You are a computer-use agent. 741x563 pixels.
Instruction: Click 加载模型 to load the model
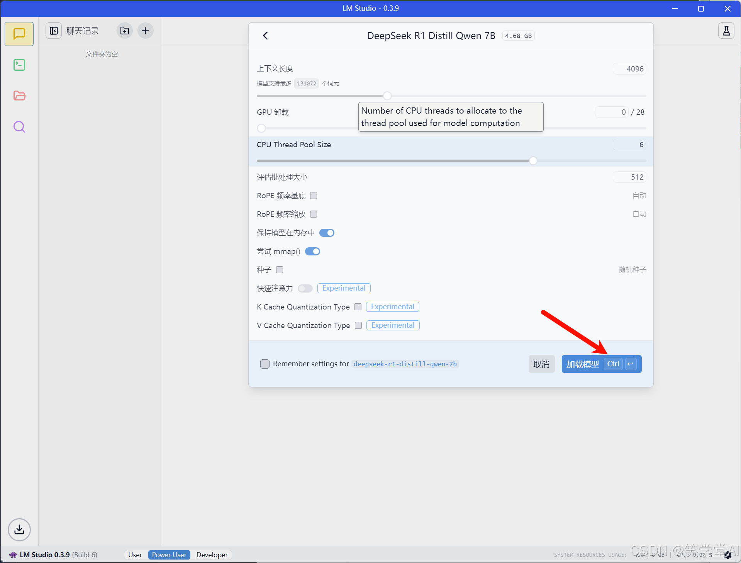pyautogui.click(x=601, y=364)
